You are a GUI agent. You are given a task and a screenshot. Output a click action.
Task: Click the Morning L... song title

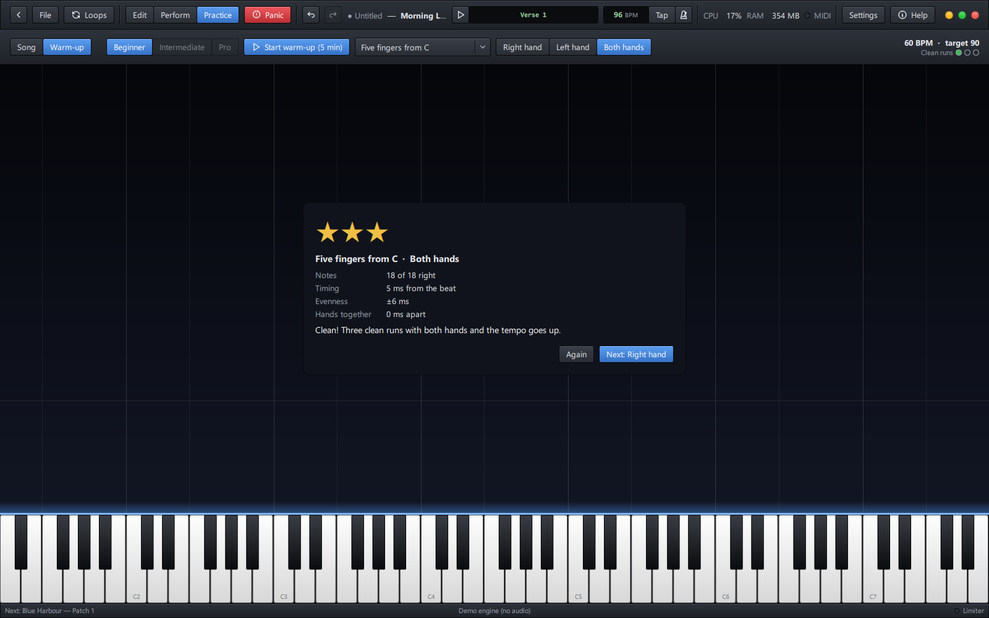point(423,15)
